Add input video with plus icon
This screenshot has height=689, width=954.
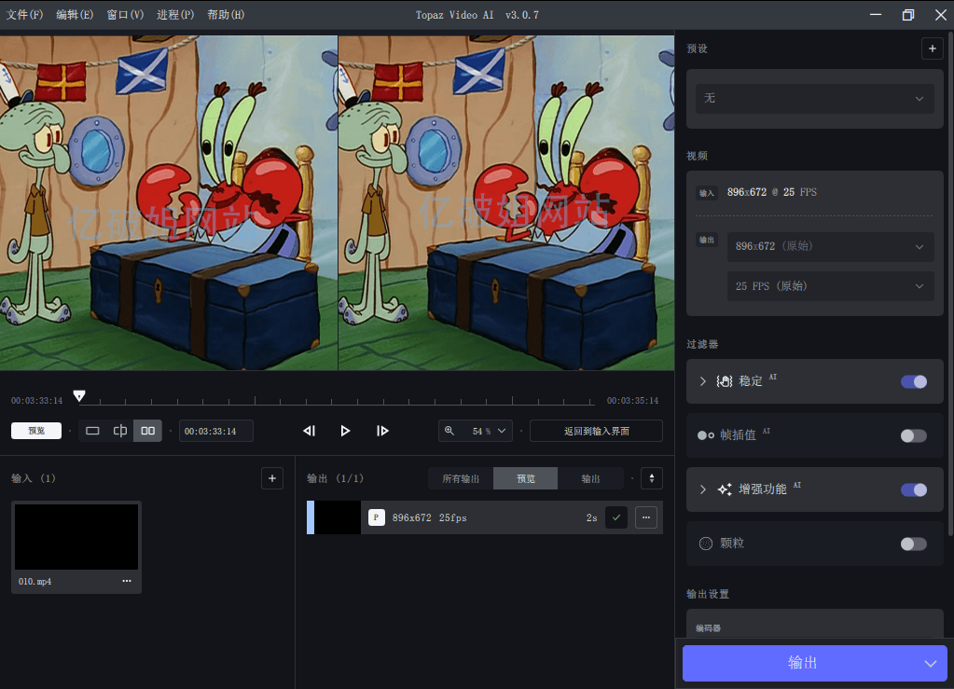(271, 478)
